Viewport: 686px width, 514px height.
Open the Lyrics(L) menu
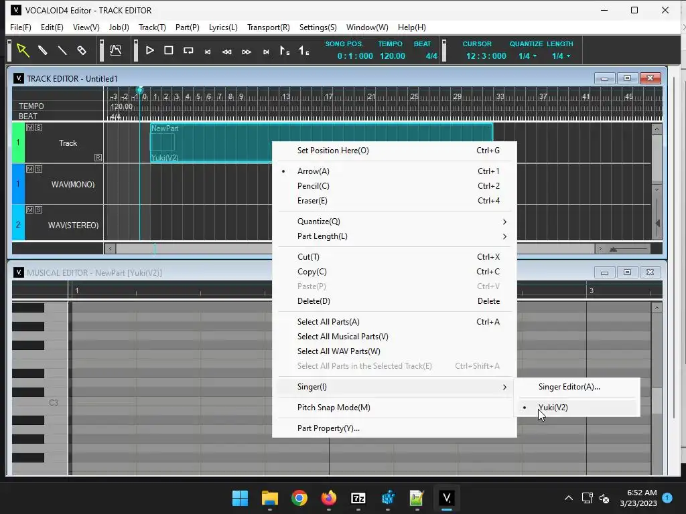pyautogui.click(x=223, y=27)
